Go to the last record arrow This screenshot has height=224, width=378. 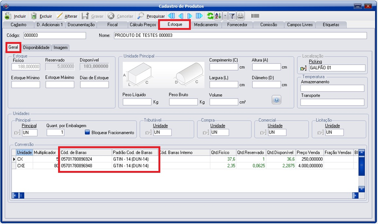click(x=199, y=16)
